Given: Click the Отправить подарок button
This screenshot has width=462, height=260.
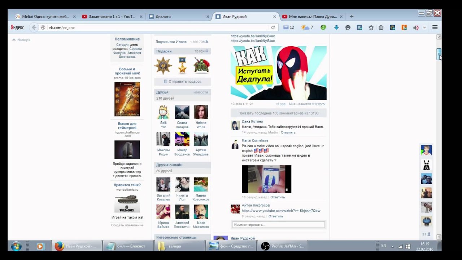Looking at the screenshot, I should (182, 82).
